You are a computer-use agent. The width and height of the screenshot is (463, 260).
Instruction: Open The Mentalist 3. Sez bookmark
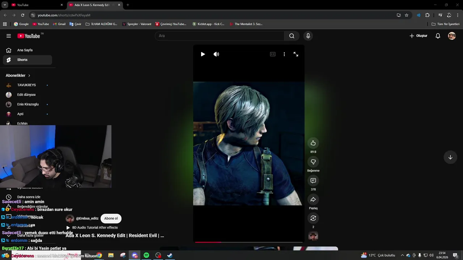point(245,24)
